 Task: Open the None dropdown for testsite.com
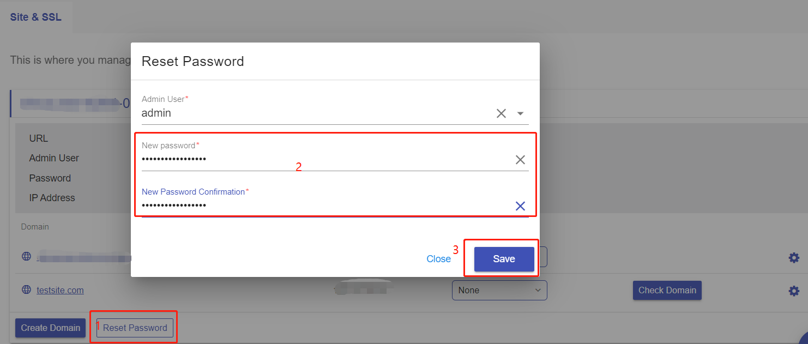pyautogui.click(x=499, y=290)
